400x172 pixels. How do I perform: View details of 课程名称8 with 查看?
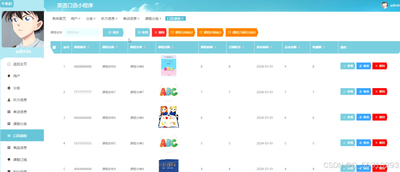pyautogui.click(x=348, y=66)
